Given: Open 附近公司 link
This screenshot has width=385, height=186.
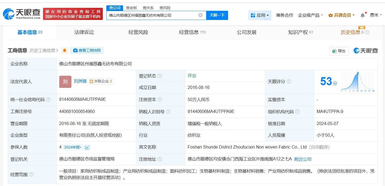Looking at the screenshot, I should click(303, 159).
